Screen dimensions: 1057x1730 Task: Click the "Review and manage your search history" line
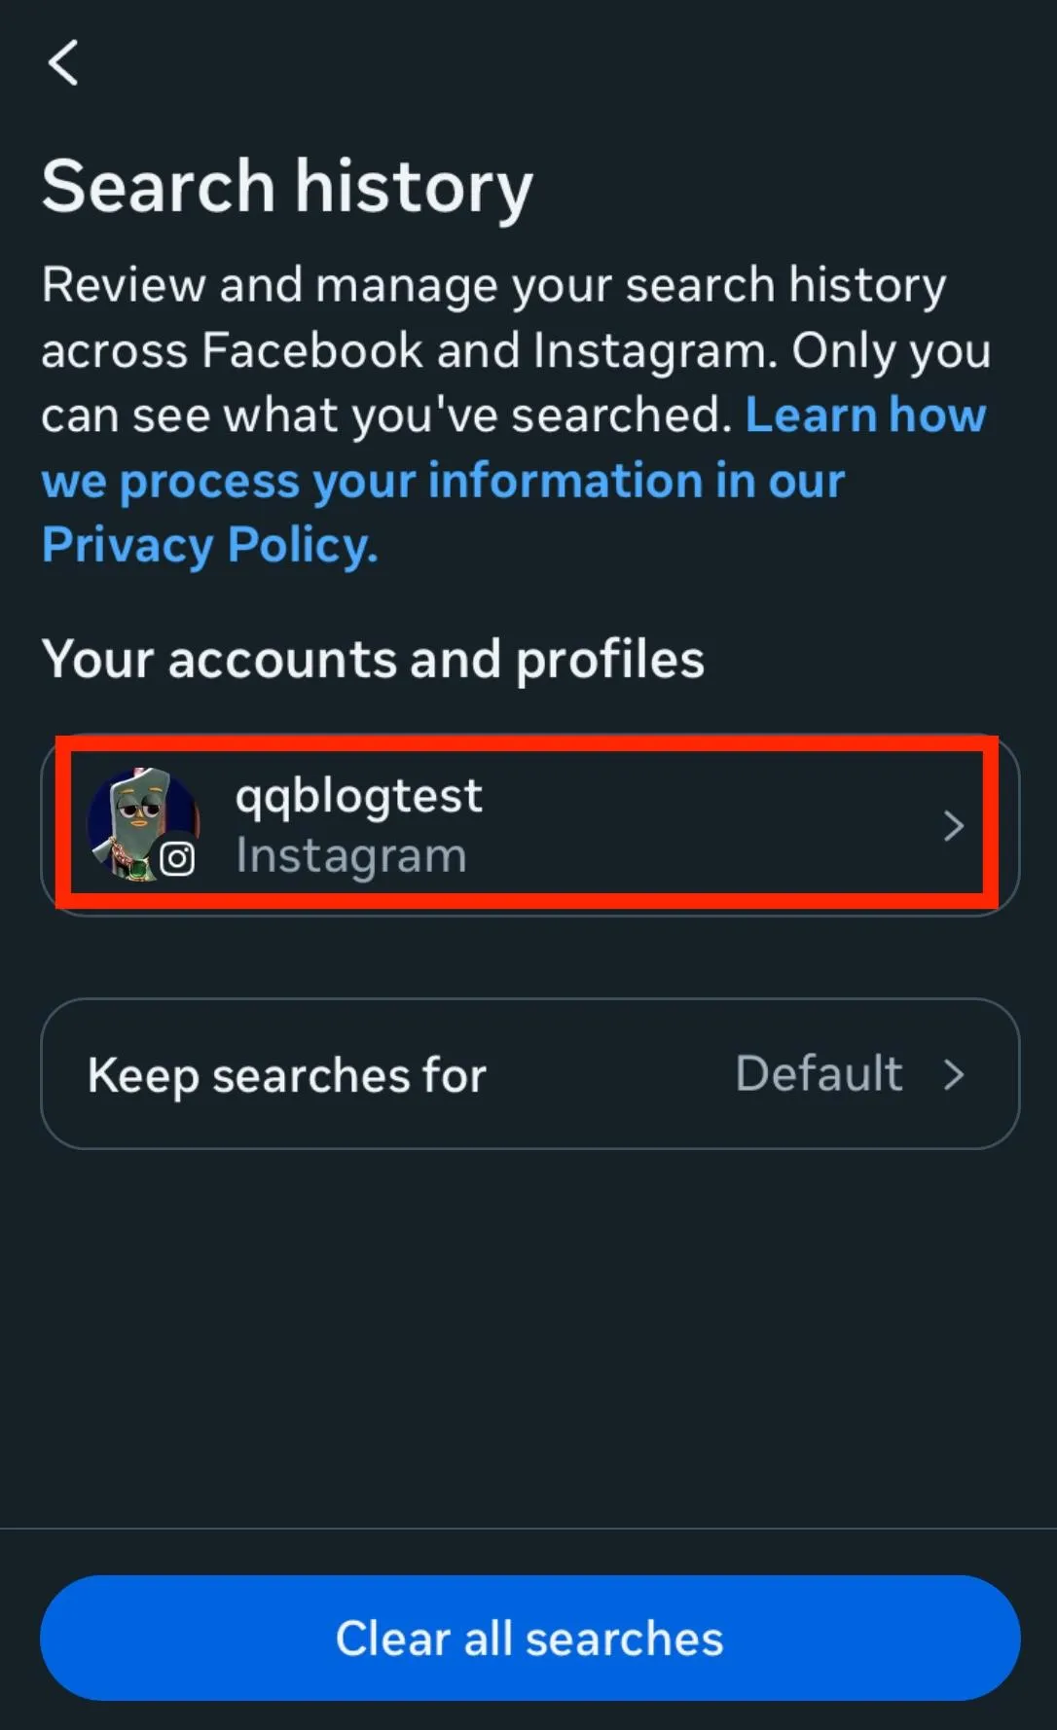(493, 285)
